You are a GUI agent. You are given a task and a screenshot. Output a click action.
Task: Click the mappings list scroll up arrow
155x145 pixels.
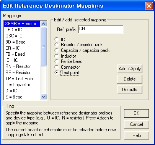43,24
